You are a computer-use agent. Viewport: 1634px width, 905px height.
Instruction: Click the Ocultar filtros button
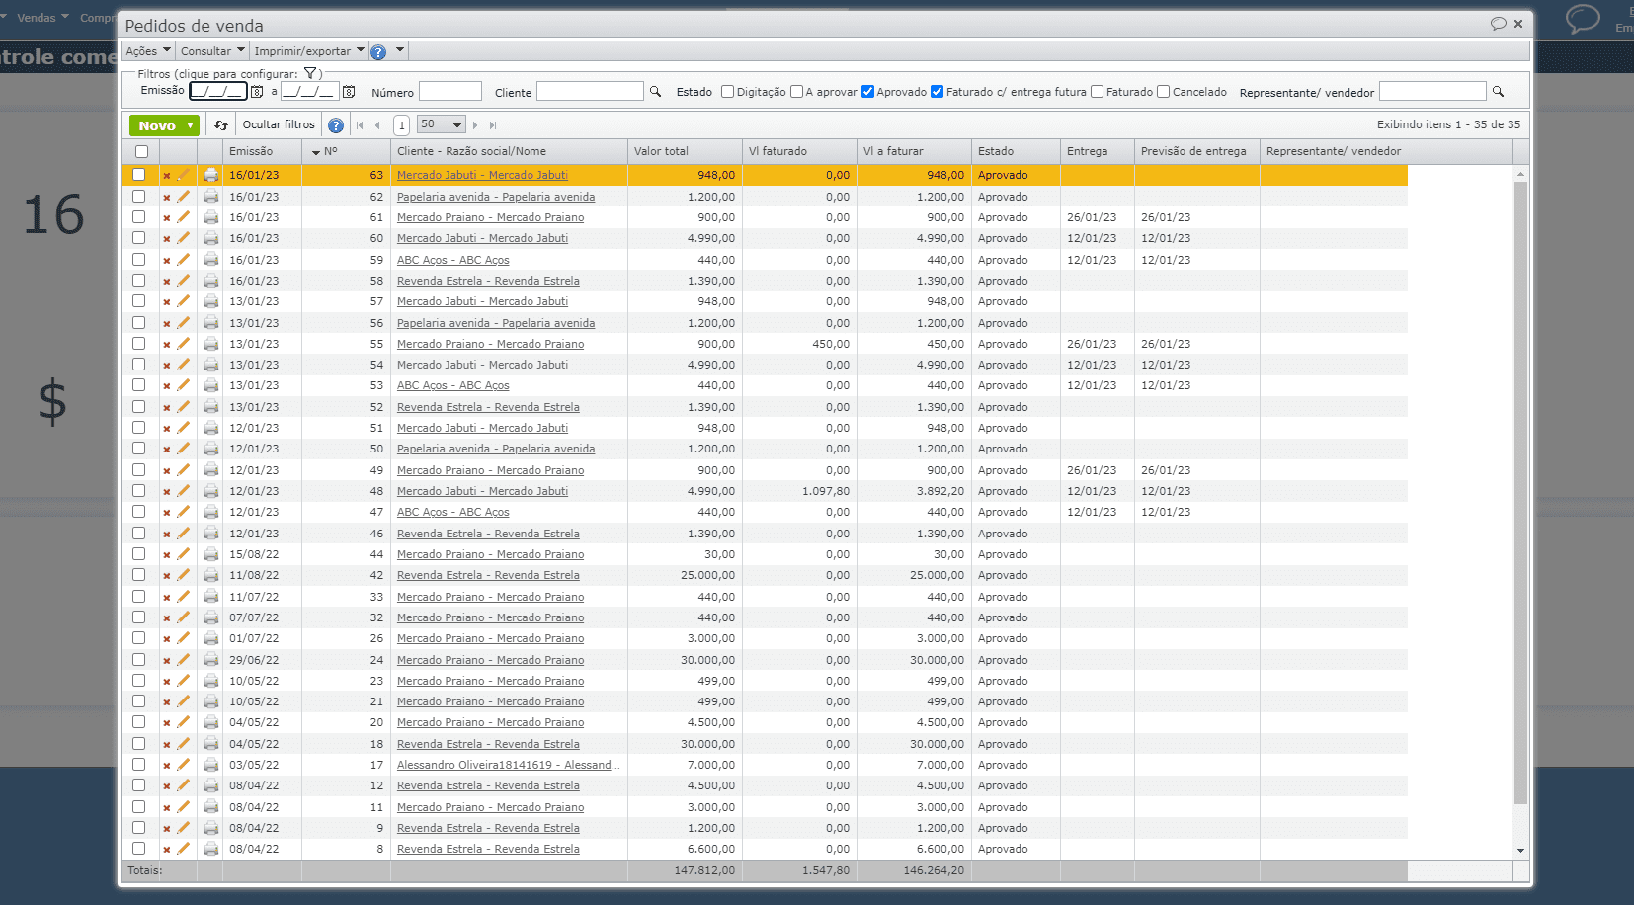(x=279, y=124)
